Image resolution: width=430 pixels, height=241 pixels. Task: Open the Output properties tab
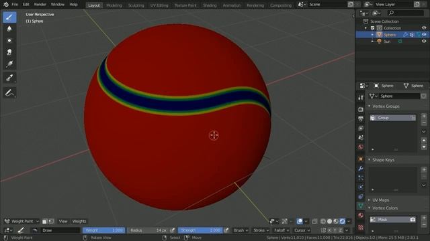361,118
